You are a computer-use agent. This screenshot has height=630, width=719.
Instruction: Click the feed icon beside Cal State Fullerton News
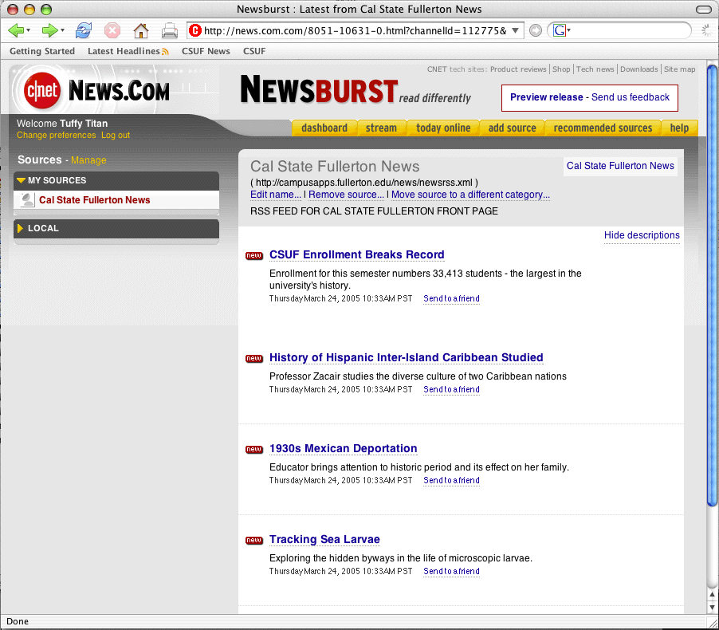[x=28, y=199]
